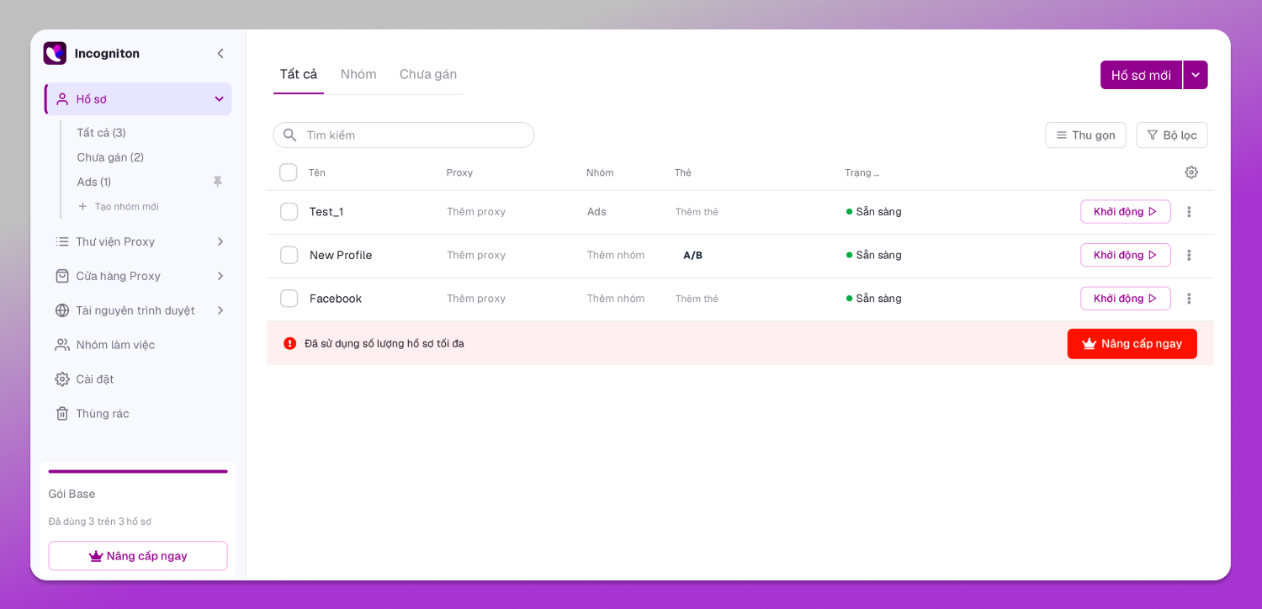The width and height of the screenshot is (1262, 609).
Task: Open Ads (1) group in sidebar
Action: tap(94, 182)
